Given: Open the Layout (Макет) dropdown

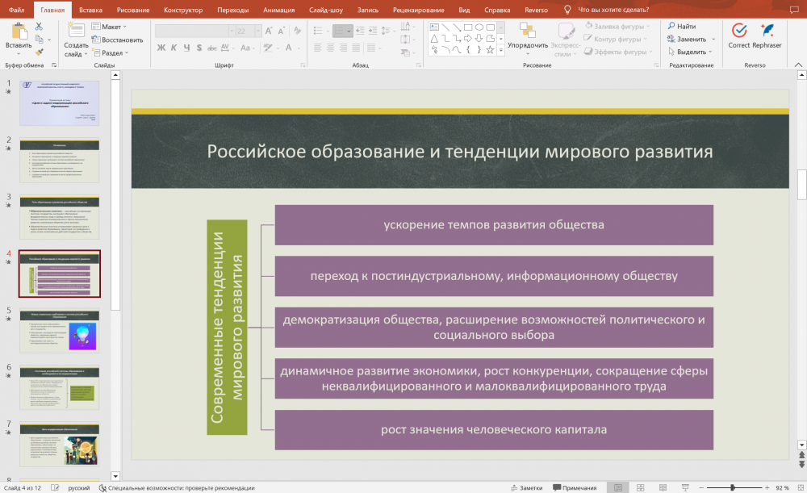Looking at the screenshot, I should (111, 27).
